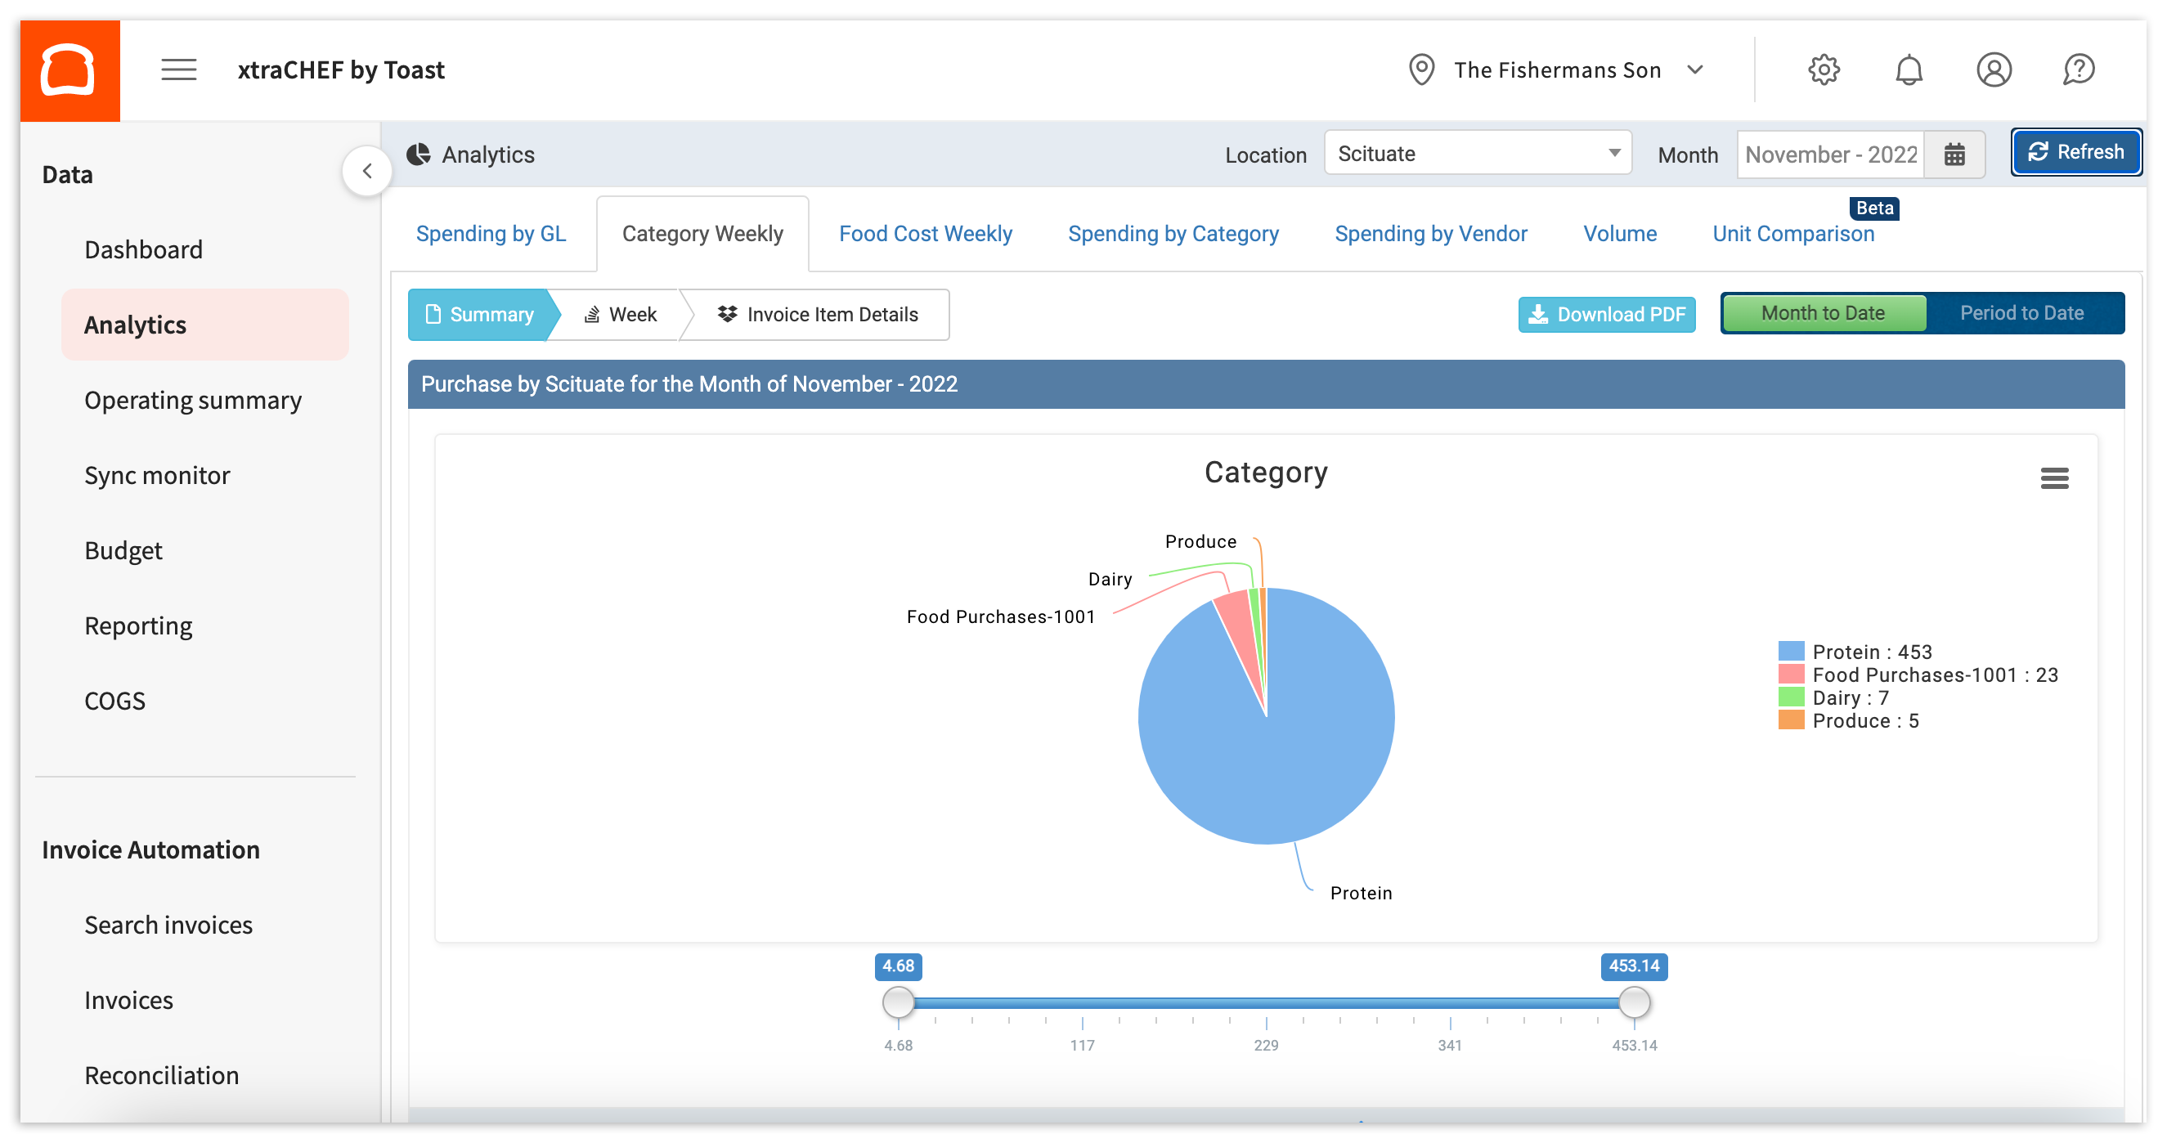Switch view to Period to Date
Screen dimensions: 2167x1143
[2022, 312]
